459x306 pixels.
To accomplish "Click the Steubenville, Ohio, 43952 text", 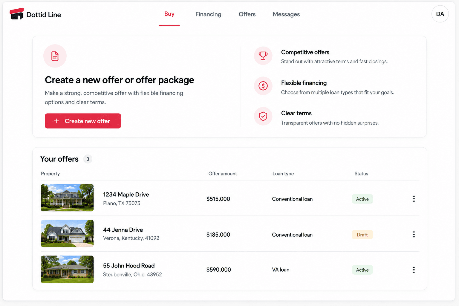I will point(132,275).
